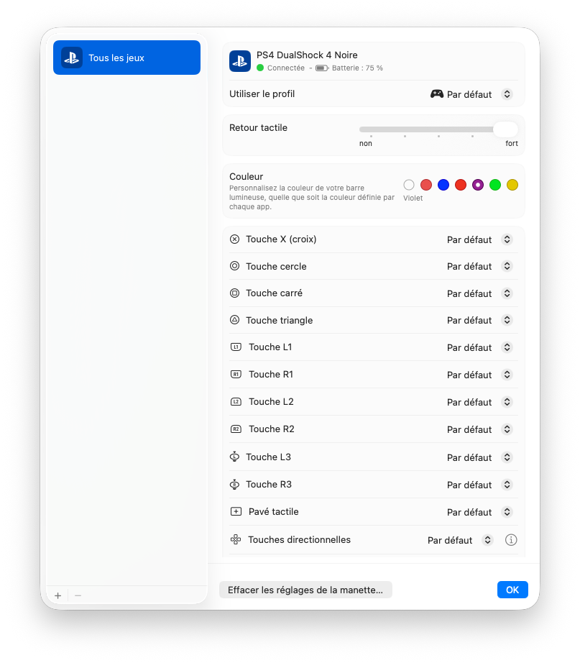This screenshot has height=663, width=580.
Task: Click the D-pad icon beside Touches directionnelles
Action: pyautogui.click(x=236, y=539)
